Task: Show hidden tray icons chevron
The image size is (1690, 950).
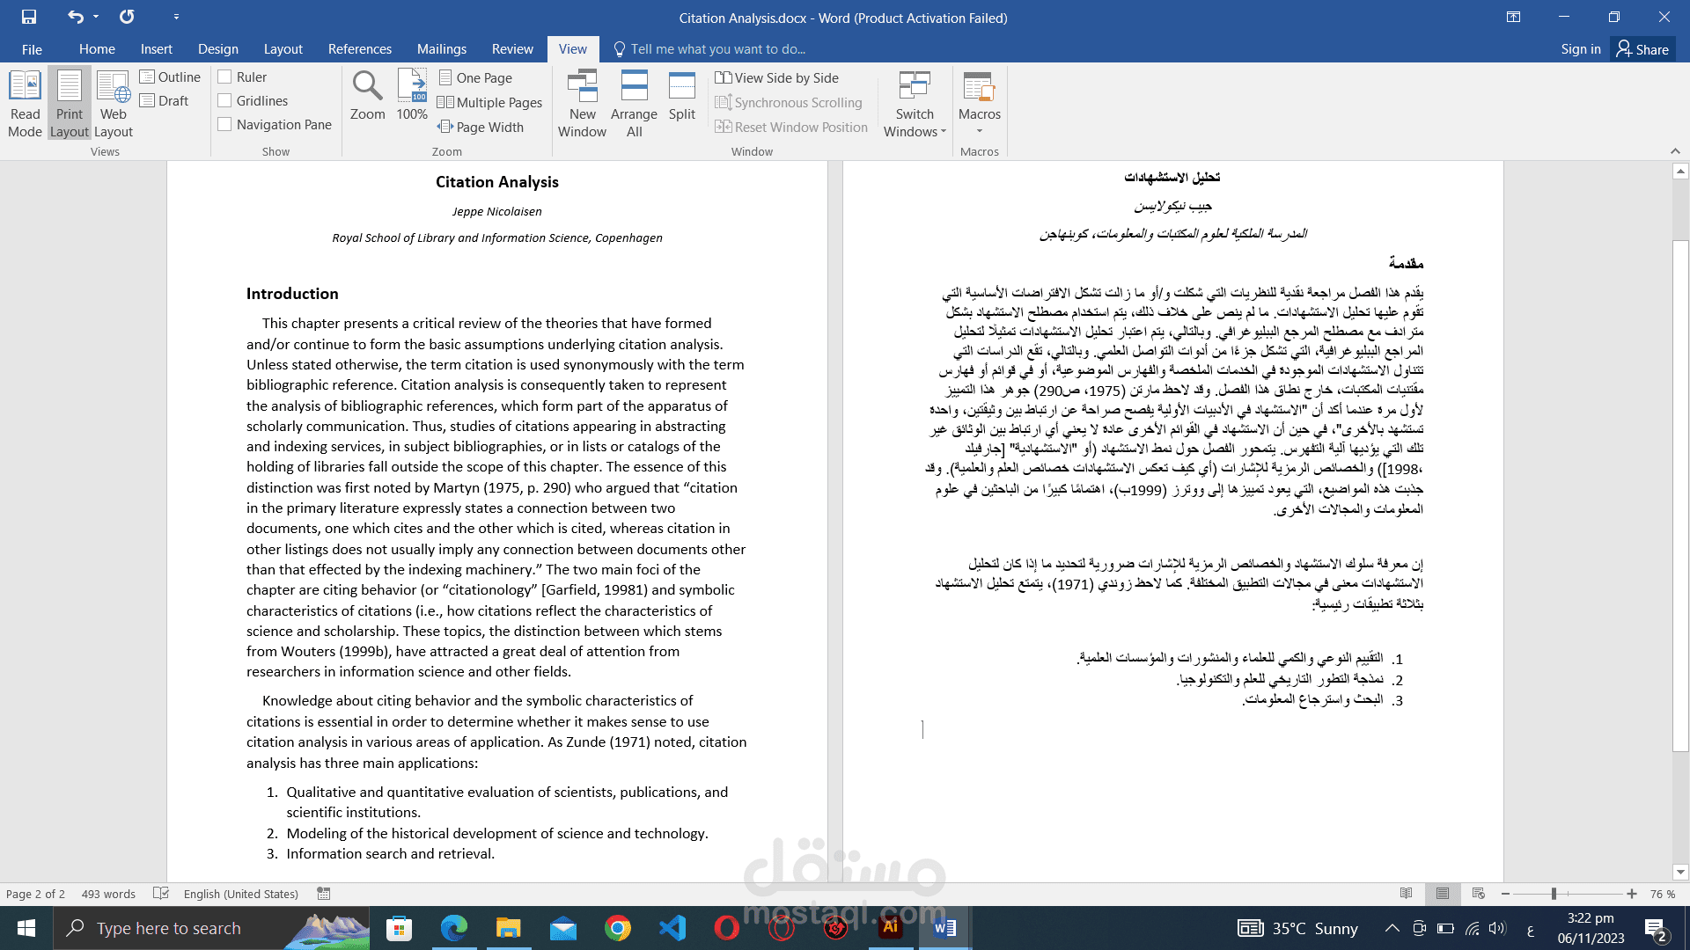Action: coord(1392,928)
